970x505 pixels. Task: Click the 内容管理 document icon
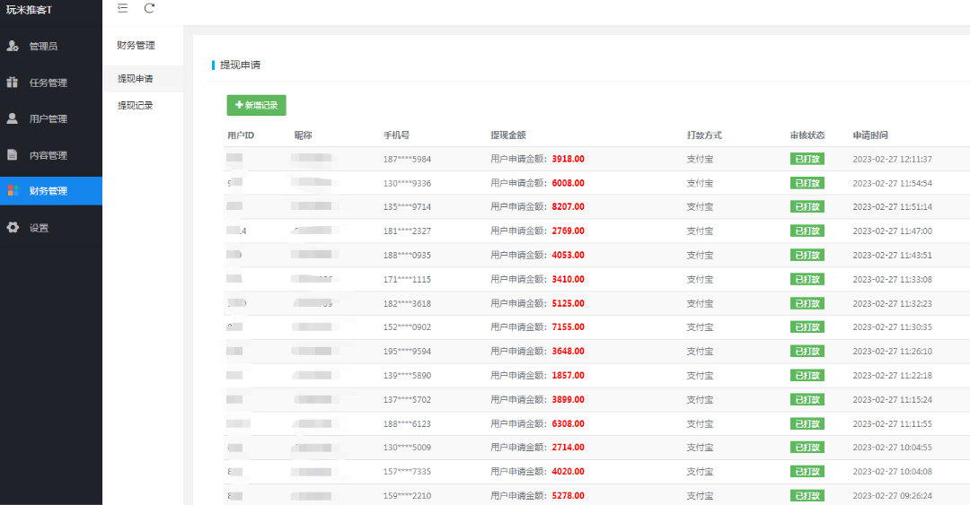(13, 155)
